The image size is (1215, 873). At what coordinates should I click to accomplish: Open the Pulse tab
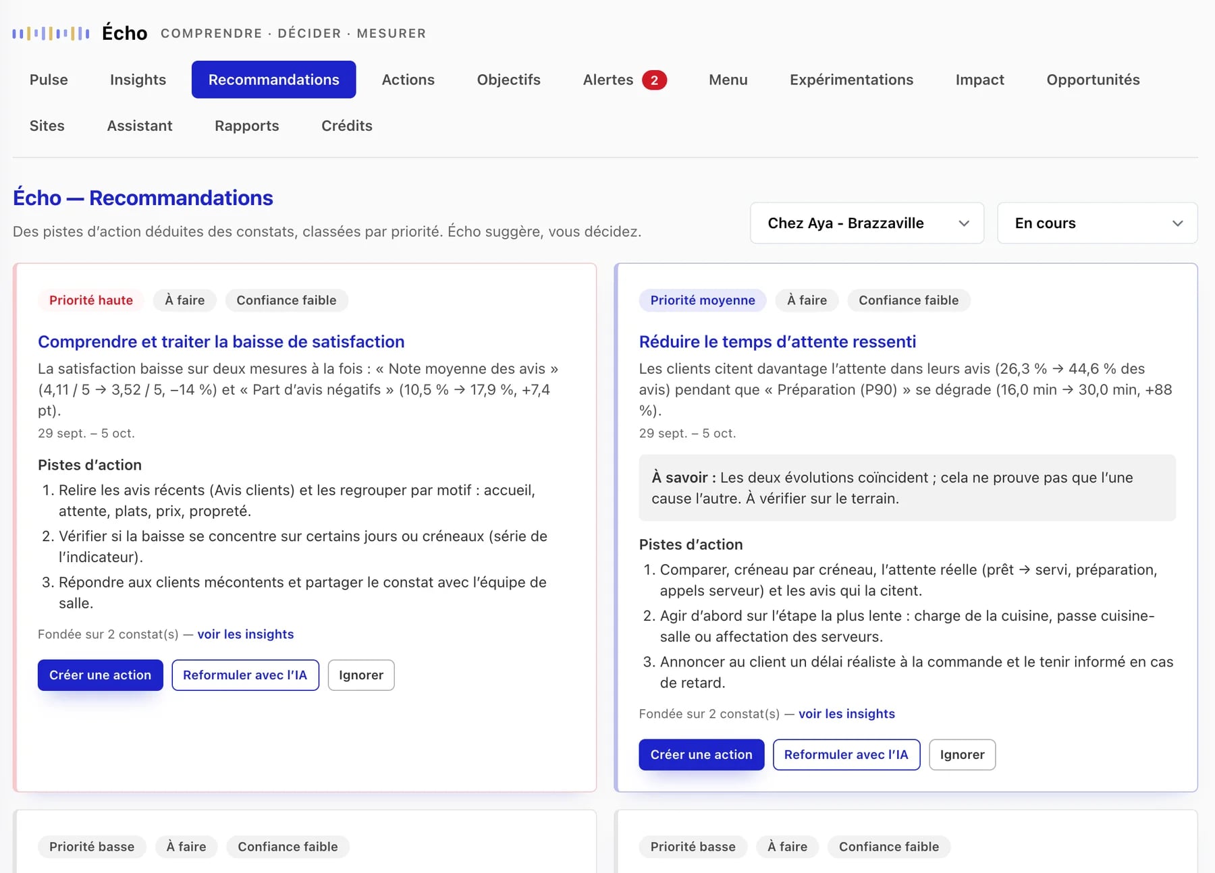49,80
